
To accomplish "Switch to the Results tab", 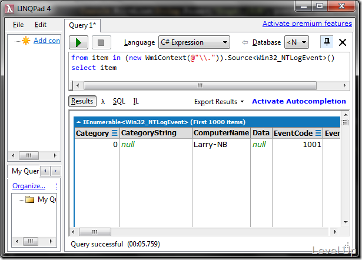I will (x=82, y=101).
